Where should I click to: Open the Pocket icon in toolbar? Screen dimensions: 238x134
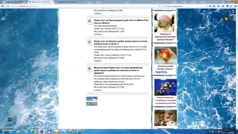pyautogui.click(x=227, y=6)
